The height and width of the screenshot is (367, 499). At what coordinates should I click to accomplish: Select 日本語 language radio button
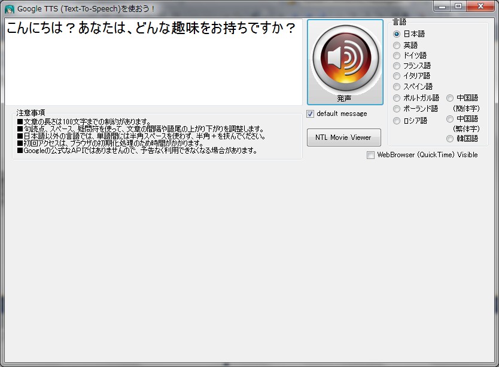pos(397,33)
